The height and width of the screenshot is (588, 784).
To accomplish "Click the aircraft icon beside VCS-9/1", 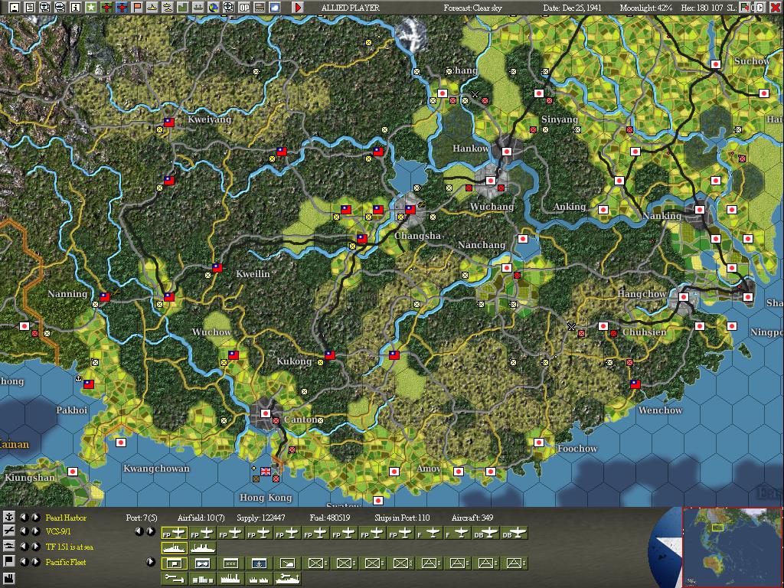I will coord(9,531).
